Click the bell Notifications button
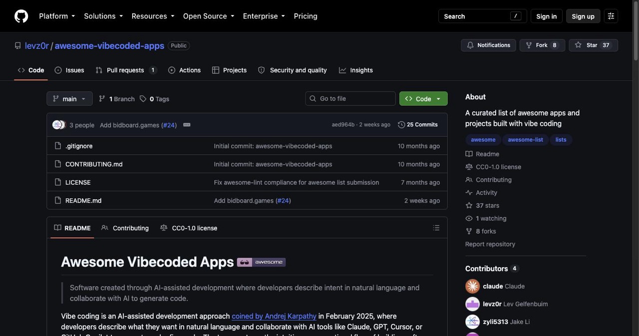 pyautogui.click(x=488, y=45)
